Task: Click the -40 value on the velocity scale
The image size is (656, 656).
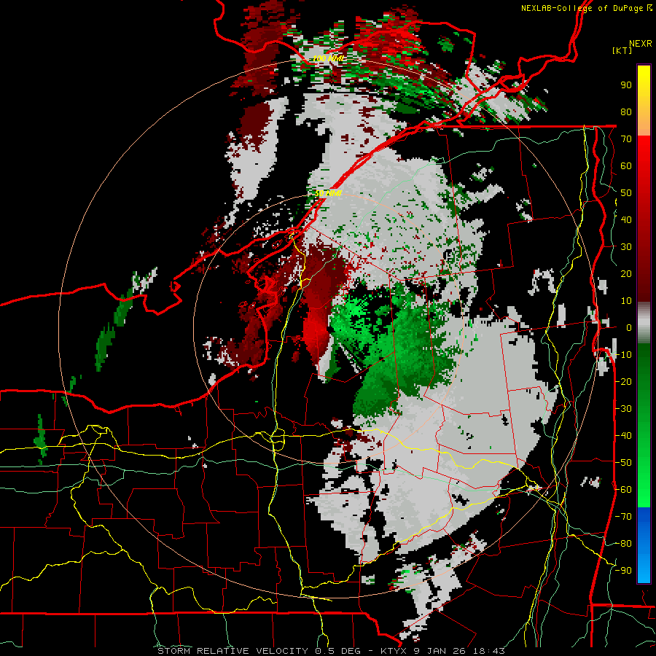Action: tap(623, 436)
